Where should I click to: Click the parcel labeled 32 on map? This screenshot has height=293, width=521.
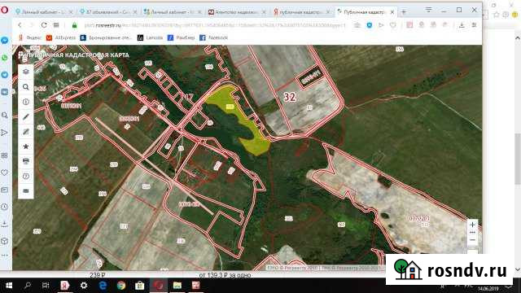click(290, 97)
